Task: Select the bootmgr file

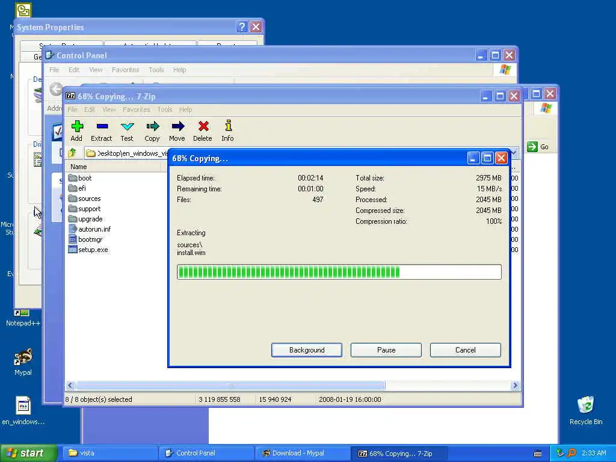Action: 85,239
